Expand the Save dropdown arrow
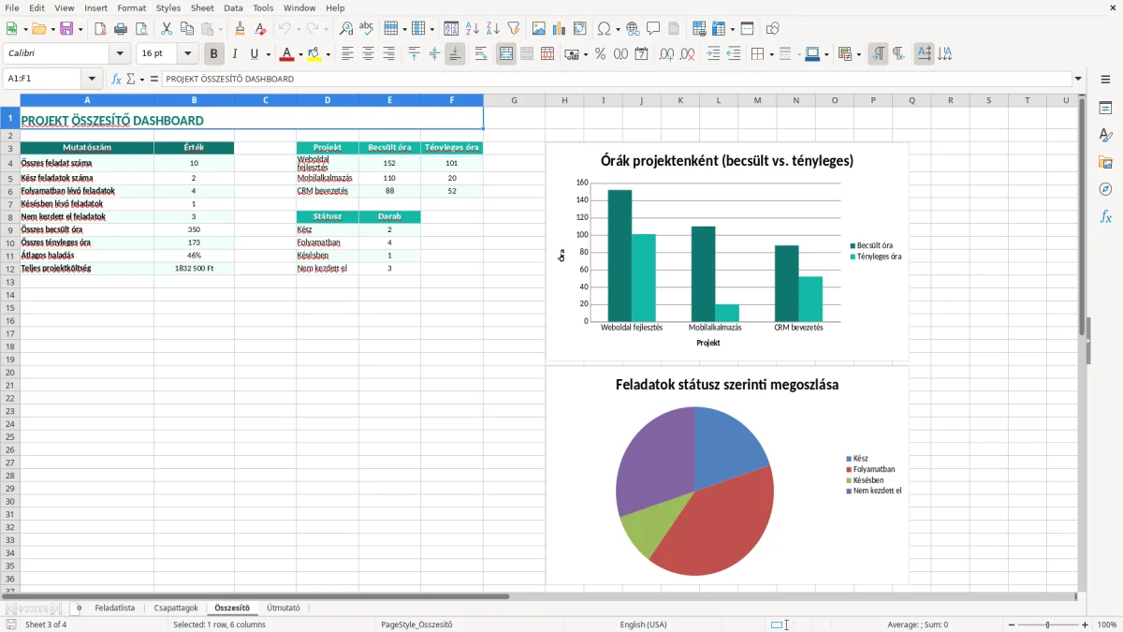 [80, 29]
